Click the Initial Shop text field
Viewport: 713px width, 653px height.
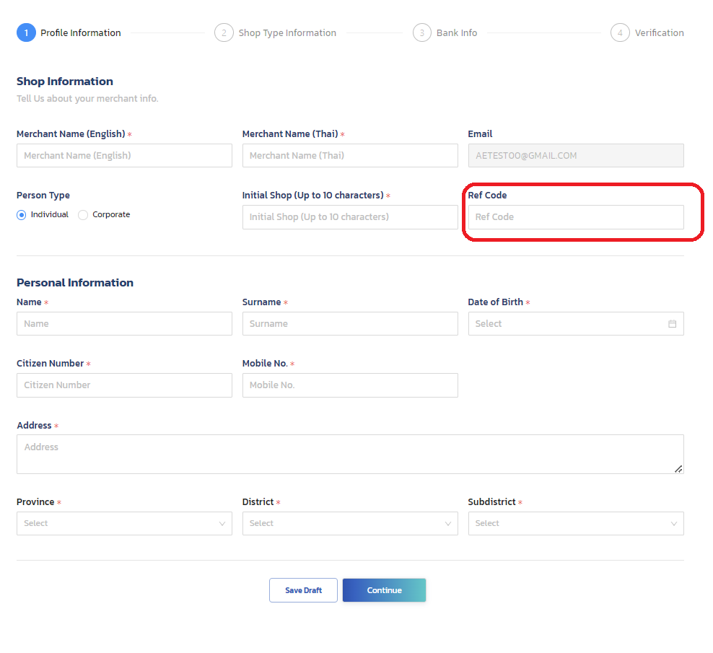coord(350,217)
